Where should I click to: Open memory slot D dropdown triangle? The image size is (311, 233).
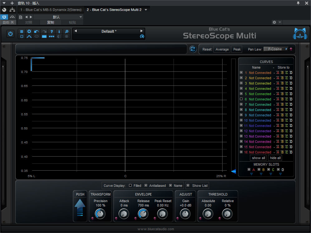coord(280,174)
